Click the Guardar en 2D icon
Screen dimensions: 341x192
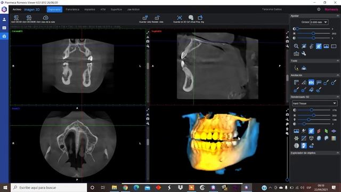coord(180,18)
